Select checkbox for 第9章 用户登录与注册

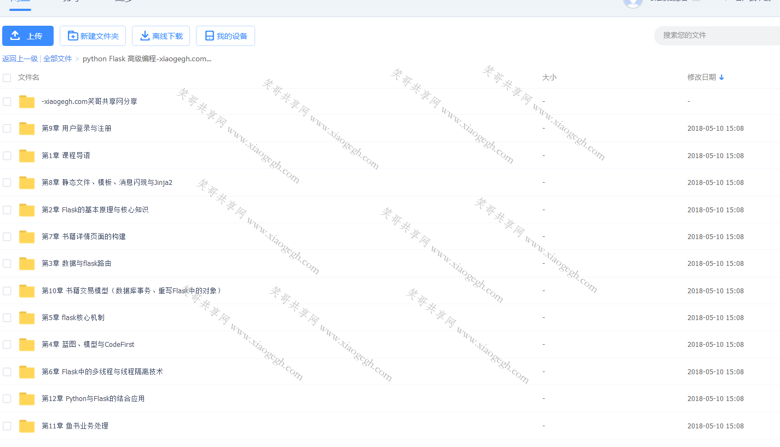point(7,128)
